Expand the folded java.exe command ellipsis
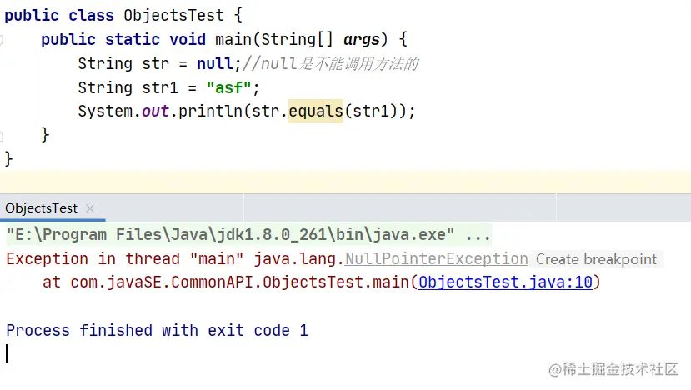The image size is (691, 390). (x=478, y=235)
